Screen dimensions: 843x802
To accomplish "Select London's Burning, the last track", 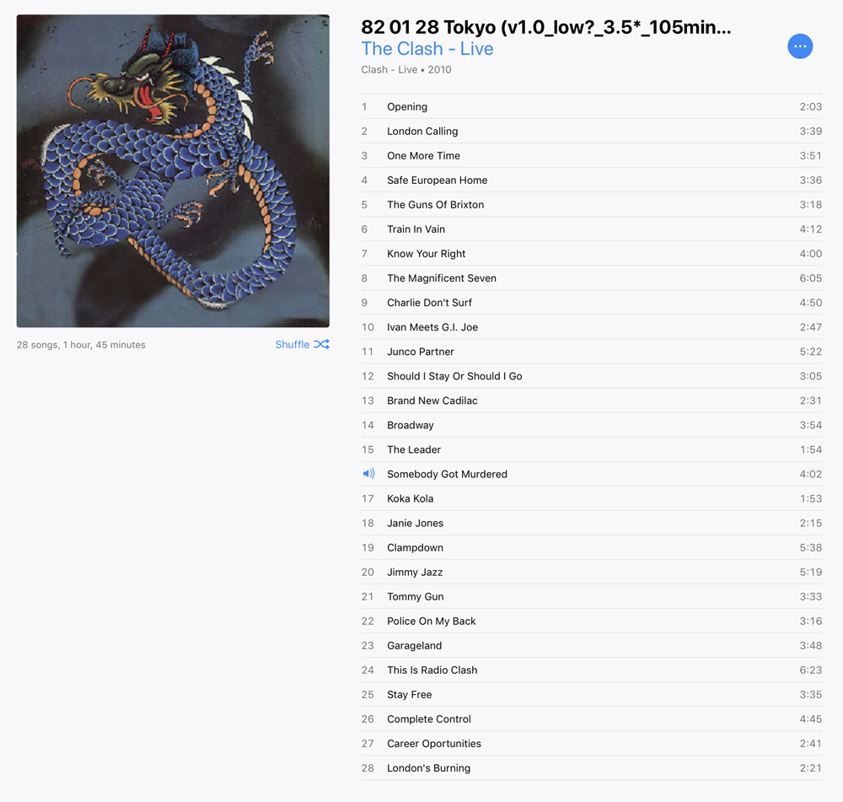I will [x=592, y=768].
